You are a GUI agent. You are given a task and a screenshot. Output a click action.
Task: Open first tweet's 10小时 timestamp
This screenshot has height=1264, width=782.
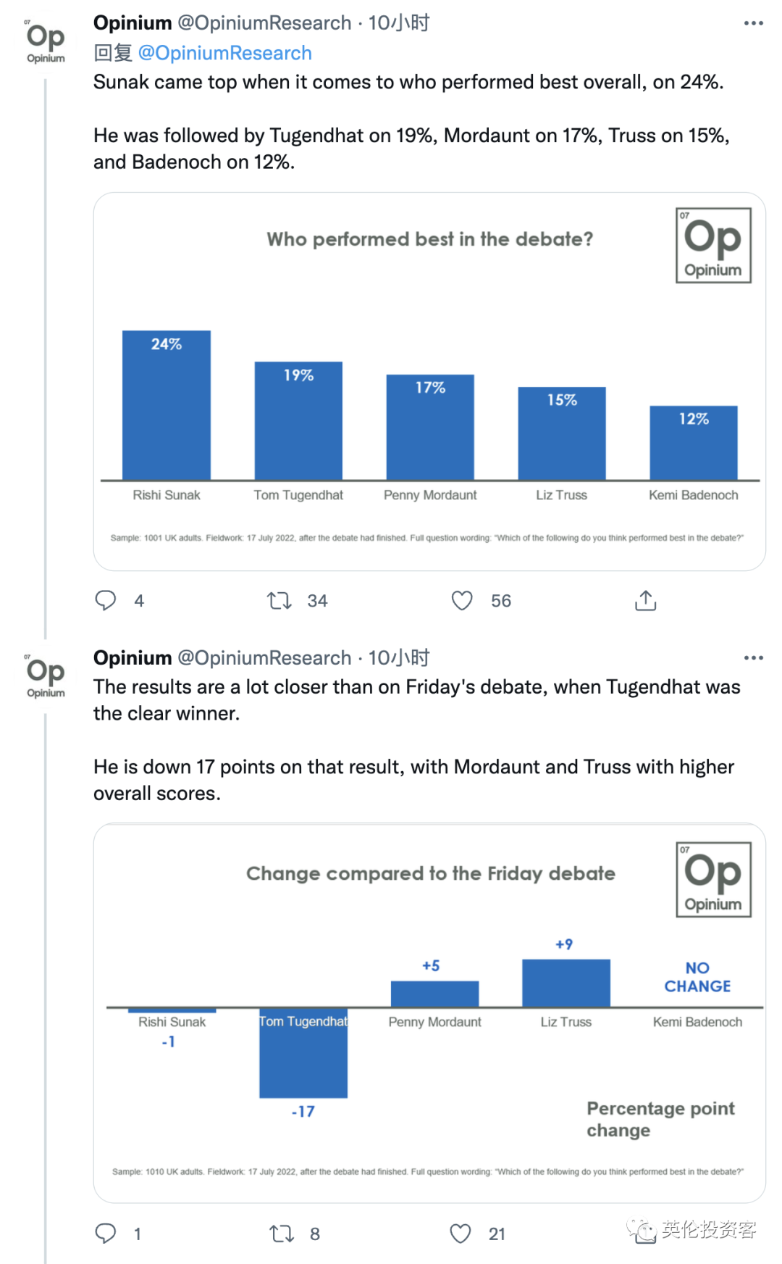[x=399, y=23]
